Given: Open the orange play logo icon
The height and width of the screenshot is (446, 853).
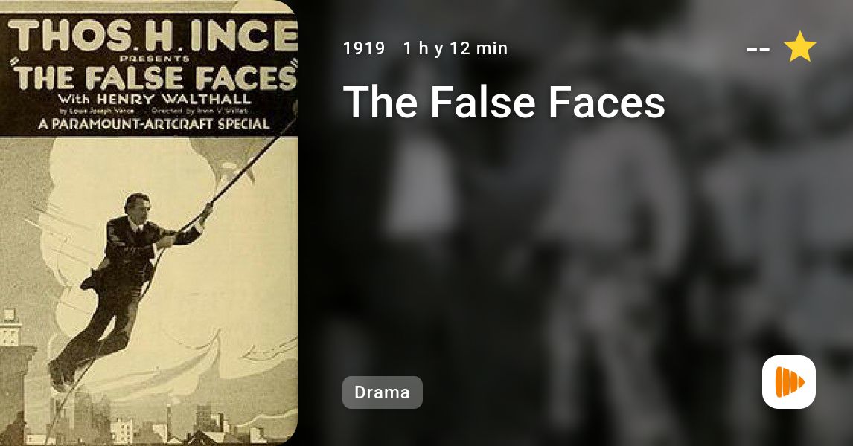Looking at the screenshot, I should click(x=789, y=382).
